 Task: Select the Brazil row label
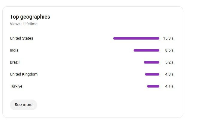click(15, 62)
